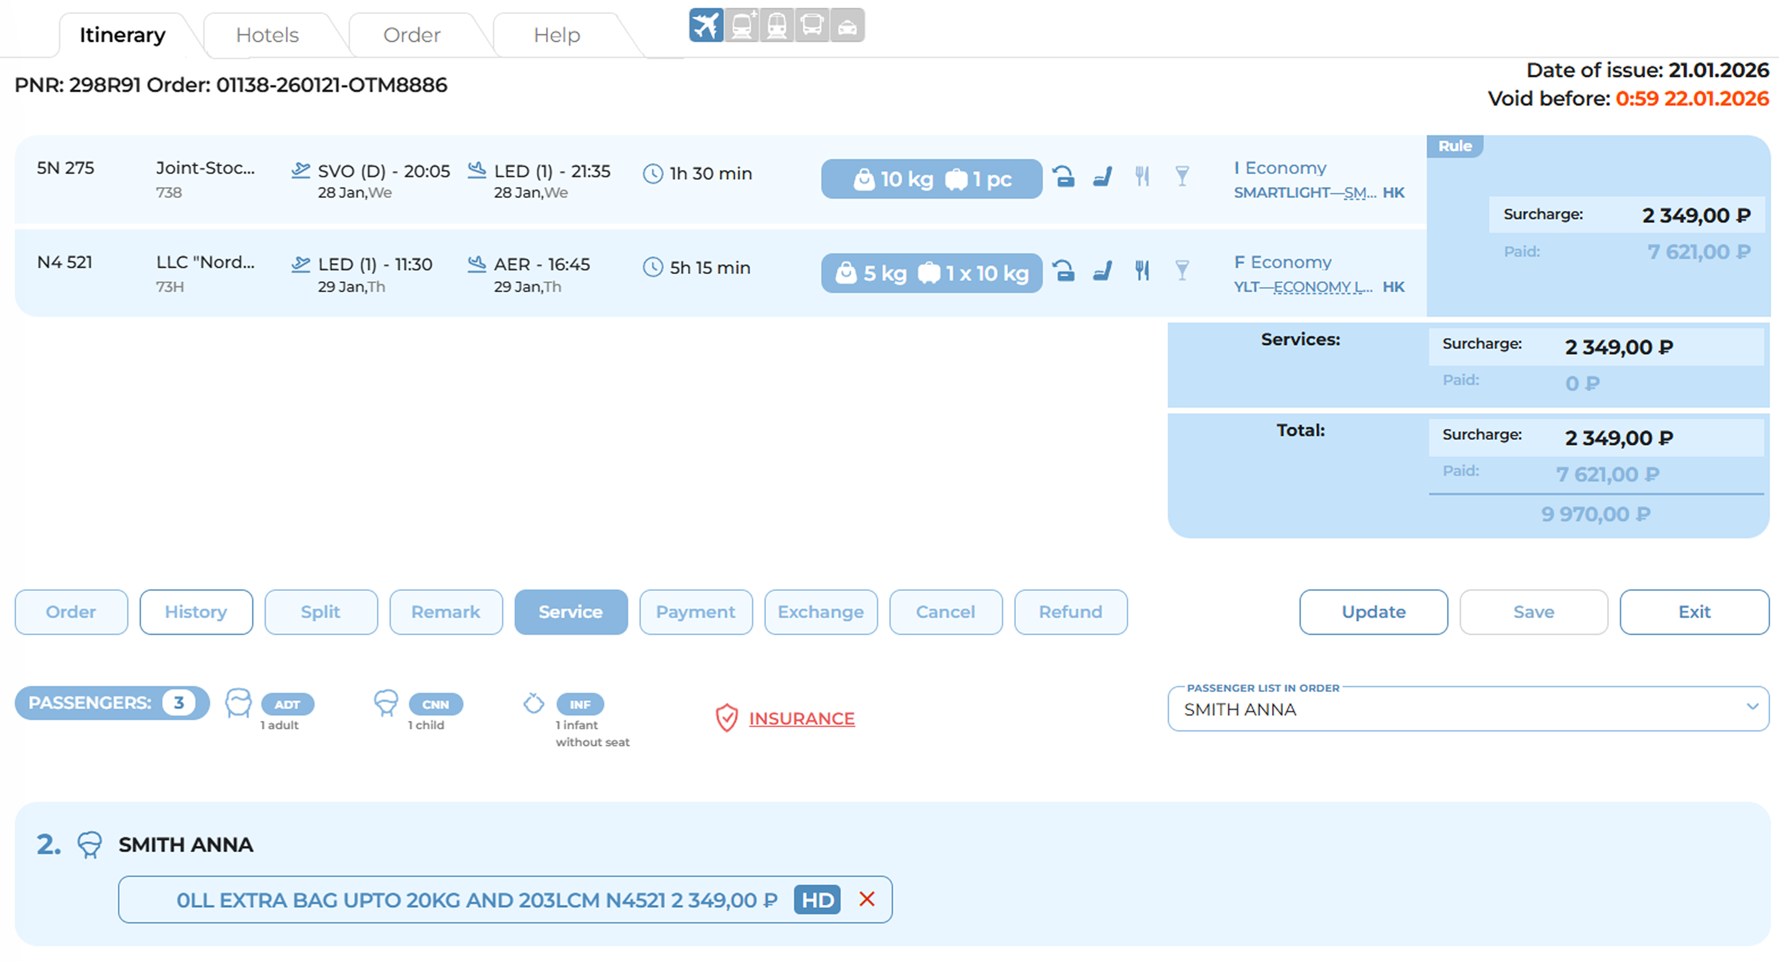The width and height of the screenshot is (1779, 962).
Task: Expand the 5N 275 baggage allowance badge
Action: (x=931, y=179)
